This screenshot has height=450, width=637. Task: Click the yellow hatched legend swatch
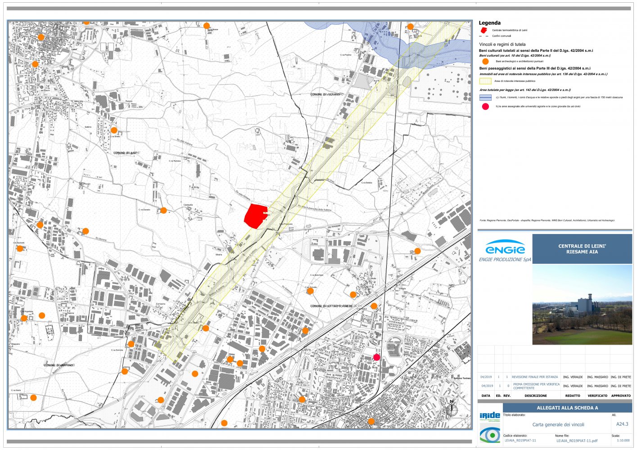[x=485, y=81]
